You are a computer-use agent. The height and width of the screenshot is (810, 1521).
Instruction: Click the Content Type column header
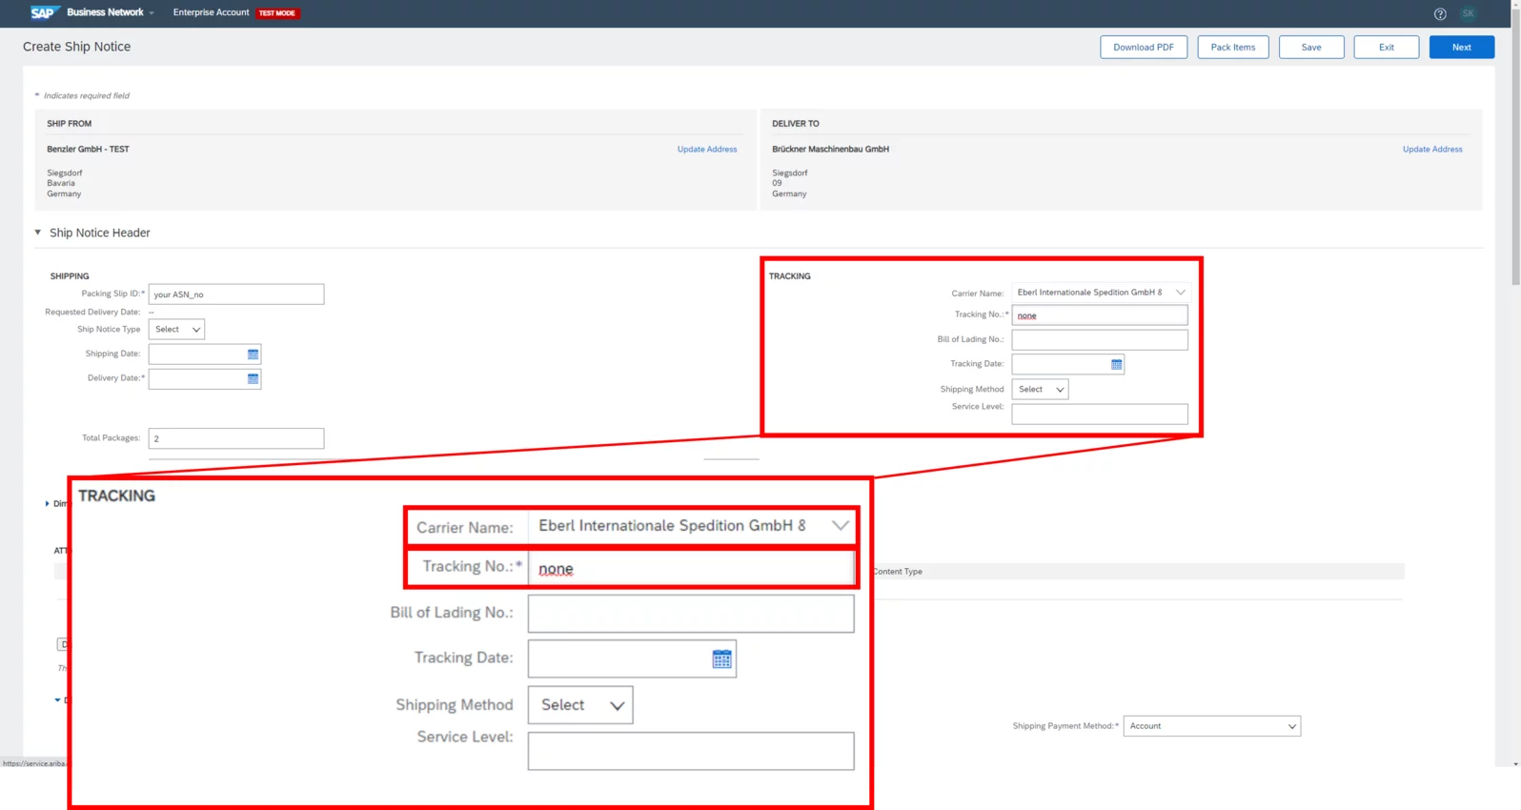[x=898, y=572]
